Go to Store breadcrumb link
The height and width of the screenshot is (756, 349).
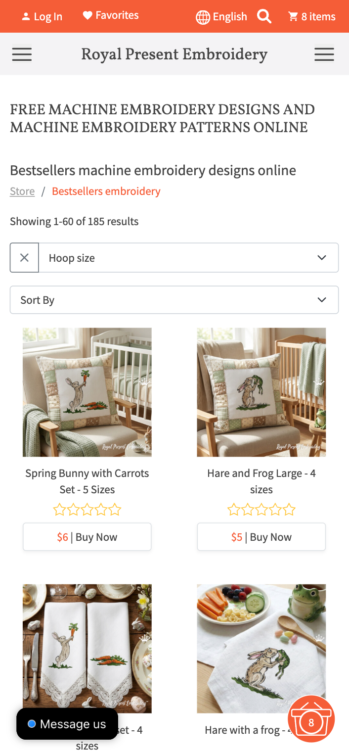pos(22,191)
